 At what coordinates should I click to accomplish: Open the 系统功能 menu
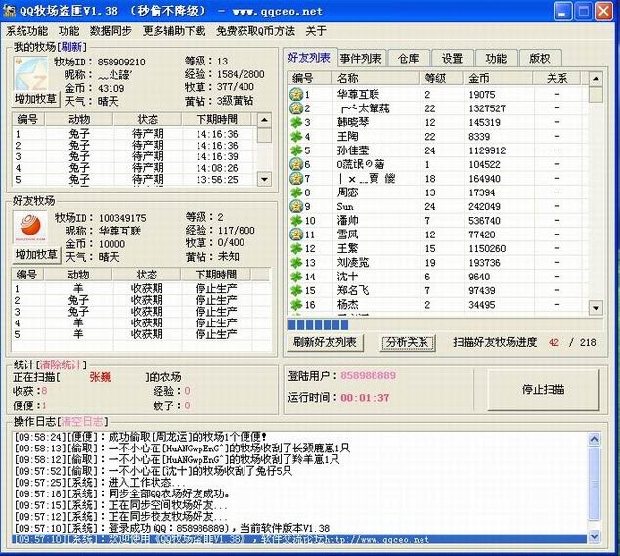26,31
